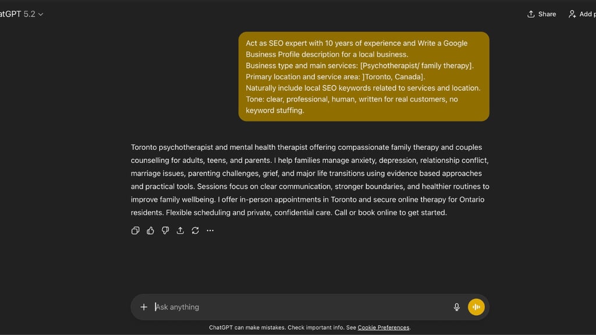Click Share button in top bar
Image resolution: width=596 pixels, height=335 pixels.
541,14
